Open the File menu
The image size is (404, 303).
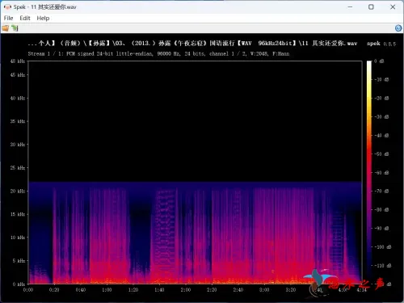8,18
